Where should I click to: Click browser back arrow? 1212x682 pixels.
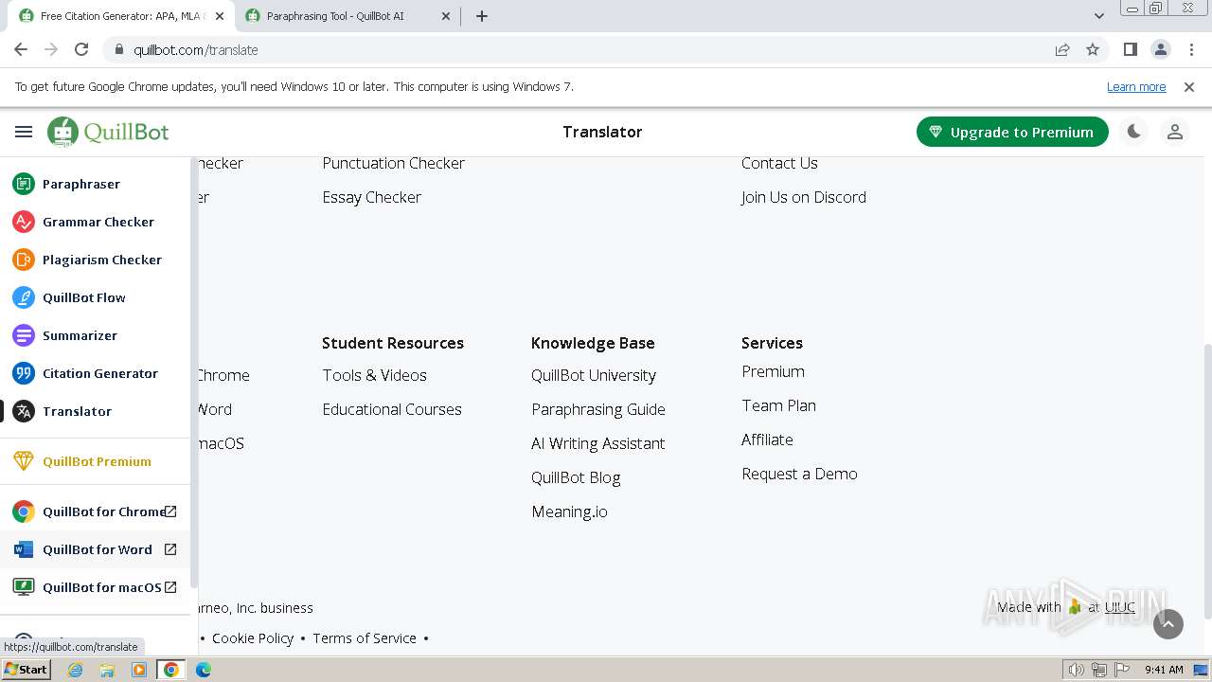[x=21, y=49]
